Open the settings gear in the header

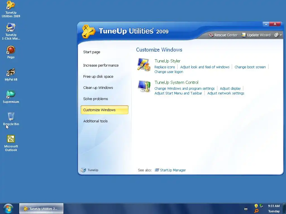pyautogui.click(x=276, y=35)
